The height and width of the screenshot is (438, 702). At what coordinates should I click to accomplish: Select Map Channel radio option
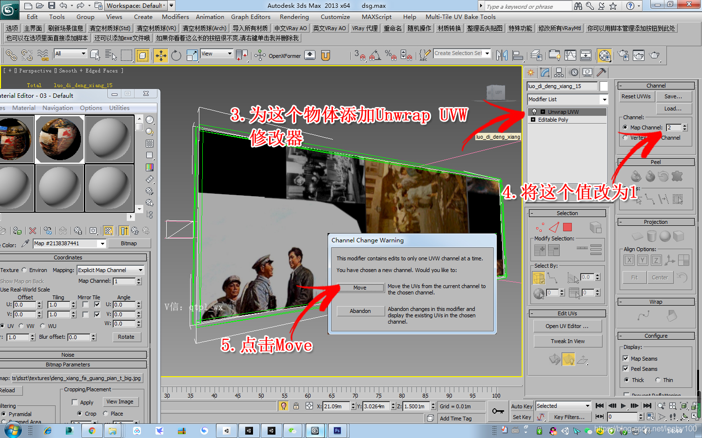pos(625,128)
